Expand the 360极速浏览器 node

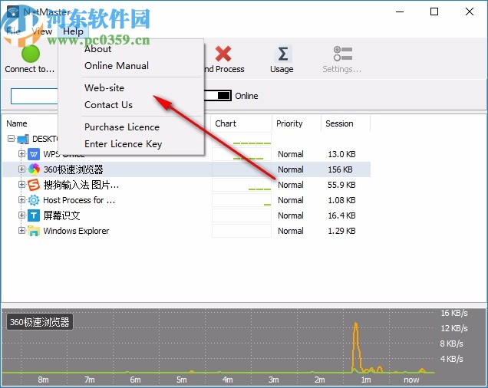[21, 169]
